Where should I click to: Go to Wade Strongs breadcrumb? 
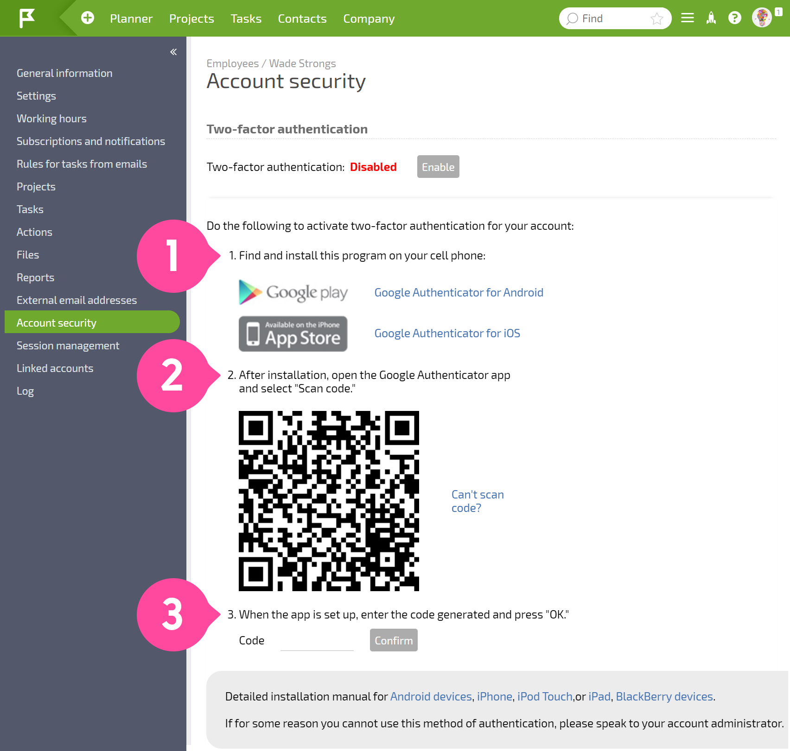click(x=303, y=63)
